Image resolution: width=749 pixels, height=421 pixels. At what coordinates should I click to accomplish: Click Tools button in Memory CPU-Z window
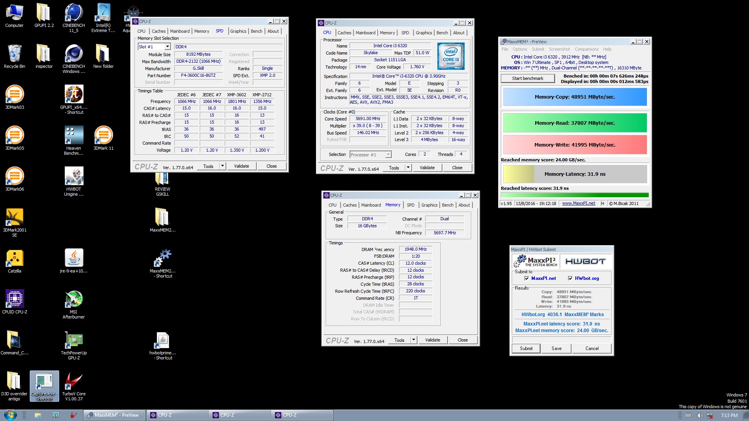(399, 340)
